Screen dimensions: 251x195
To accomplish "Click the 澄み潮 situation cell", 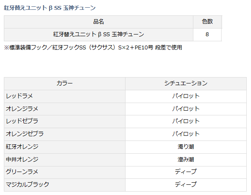I will 186,160.
